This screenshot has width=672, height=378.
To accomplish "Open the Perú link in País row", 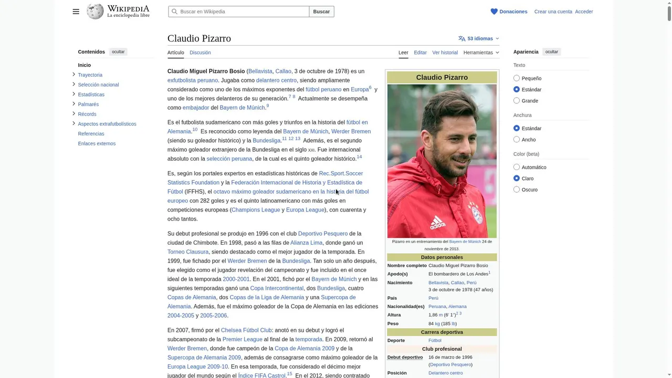I will [x=433, y=298].
